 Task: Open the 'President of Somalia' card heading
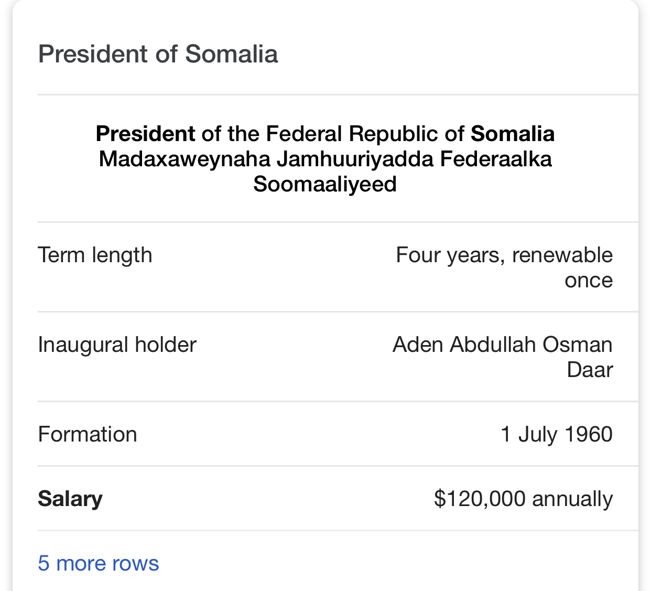pyautogui.click(x=158, y=54)
